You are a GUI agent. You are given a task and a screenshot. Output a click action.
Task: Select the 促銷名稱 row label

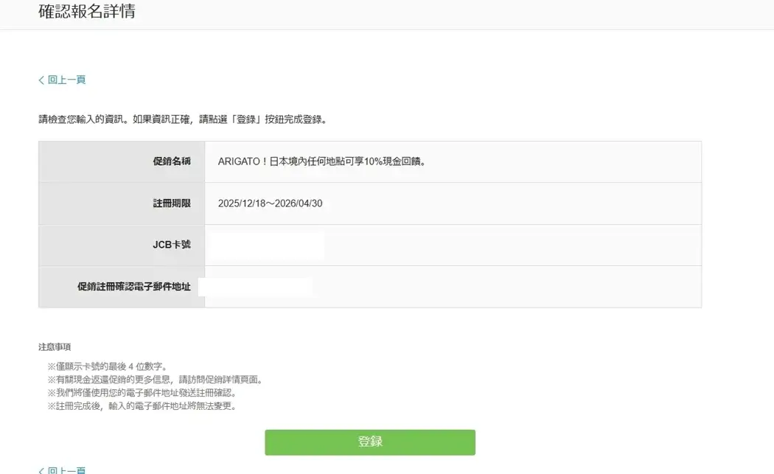[167, 161]
